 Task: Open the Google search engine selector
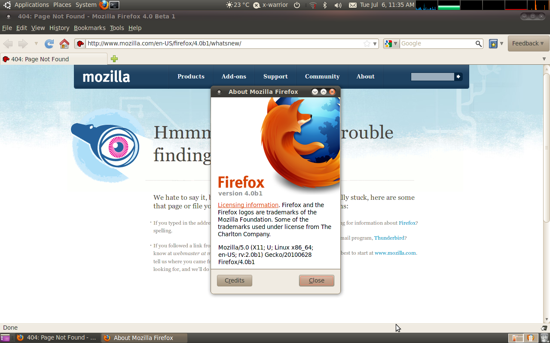pyautogui.click(x=391, y=43)
